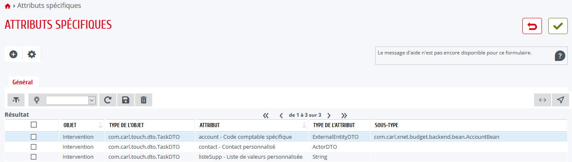Delete selected rows with trash icon
Viewport: 572px width, 162px height.
(x=143, y=100)
